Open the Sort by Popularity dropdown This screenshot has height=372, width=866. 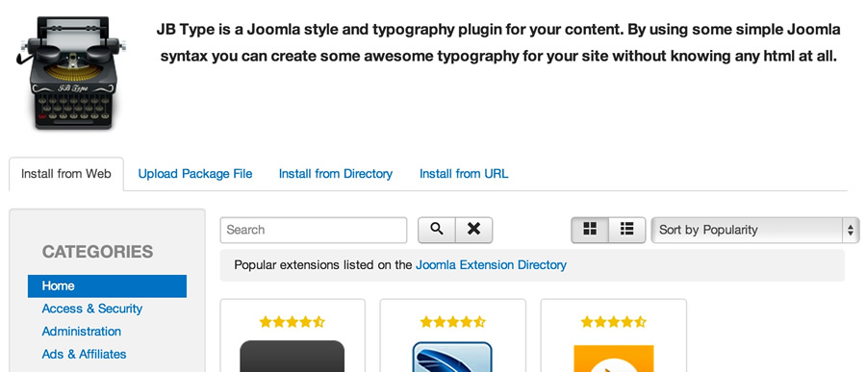coord(755,230)
